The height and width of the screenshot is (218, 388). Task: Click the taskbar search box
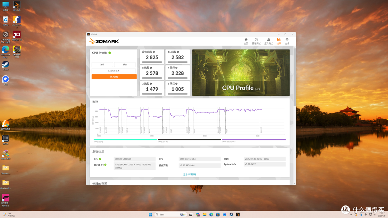170,214
